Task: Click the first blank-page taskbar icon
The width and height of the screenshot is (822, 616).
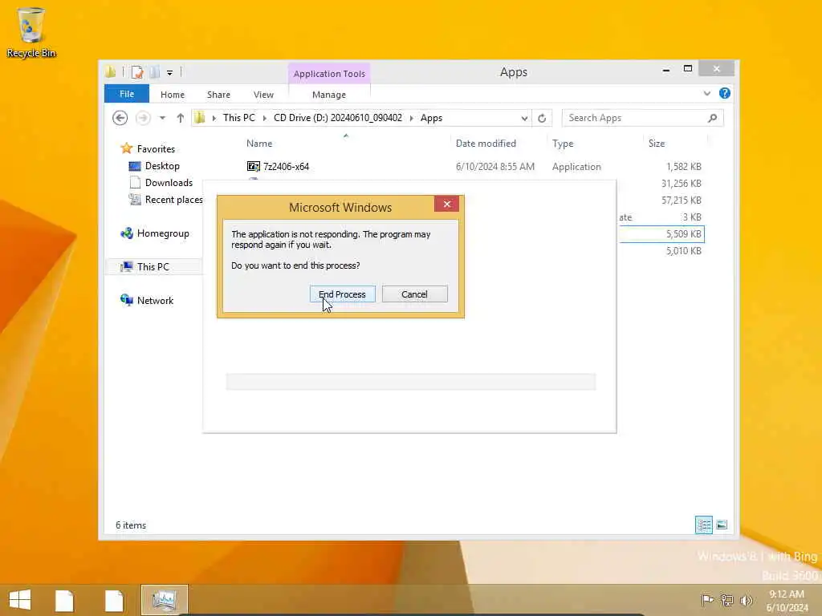Action: coord(64,600)
